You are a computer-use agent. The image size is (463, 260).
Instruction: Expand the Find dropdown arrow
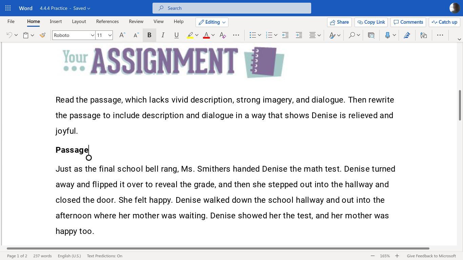[358, 35]
